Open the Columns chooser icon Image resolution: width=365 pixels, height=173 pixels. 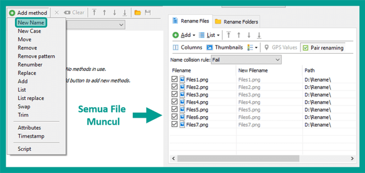pos(176,48)
